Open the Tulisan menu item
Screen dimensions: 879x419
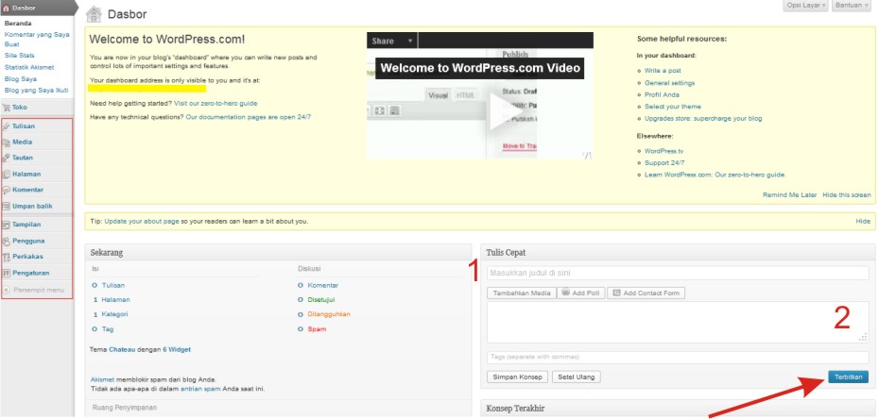[24, 126]
